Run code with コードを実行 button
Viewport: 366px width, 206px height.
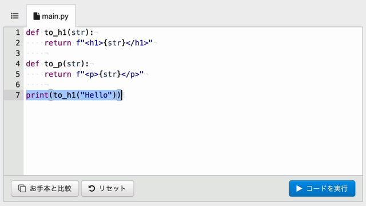[x=322, y=188]
